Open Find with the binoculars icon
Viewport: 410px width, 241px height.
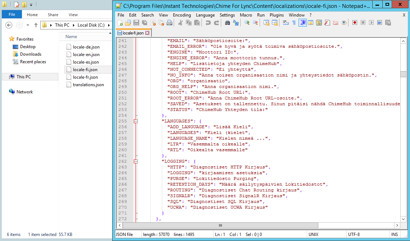228,23
